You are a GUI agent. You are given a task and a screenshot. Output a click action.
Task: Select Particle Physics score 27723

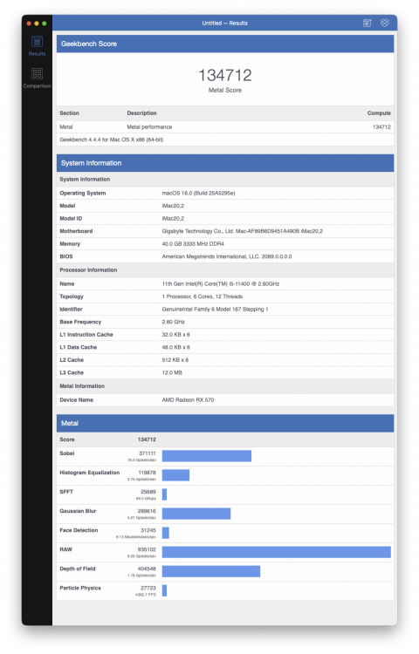148,588
